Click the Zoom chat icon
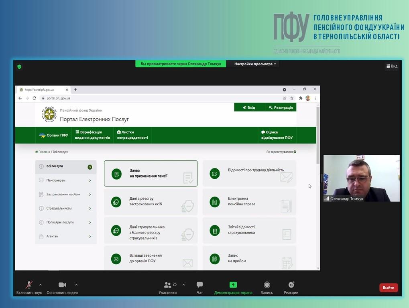This screenshot has width=409, height=308. coord(199,285)
